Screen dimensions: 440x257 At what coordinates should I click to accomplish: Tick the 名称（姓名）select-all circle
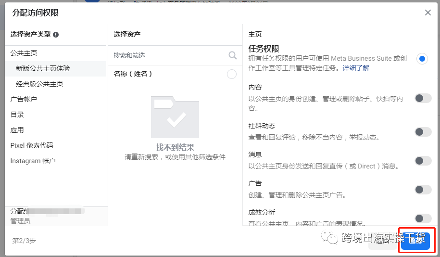point(231,74)
